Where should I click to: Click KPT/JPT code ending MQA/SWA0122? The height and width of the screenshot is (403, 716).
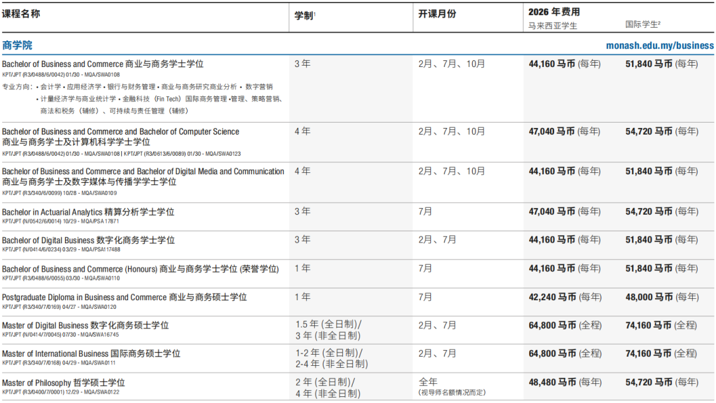tap(60, 392)
